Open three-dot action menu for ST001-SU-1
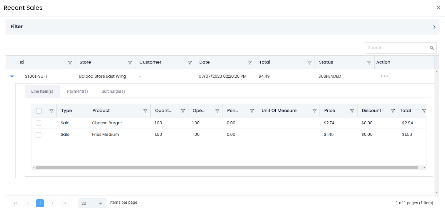Image resolution: width=445 pixels, height=217 pixels. point(384,76)
